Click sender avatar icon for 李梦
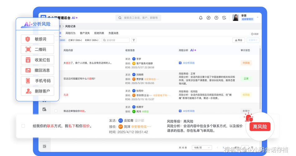 [134, 59]
